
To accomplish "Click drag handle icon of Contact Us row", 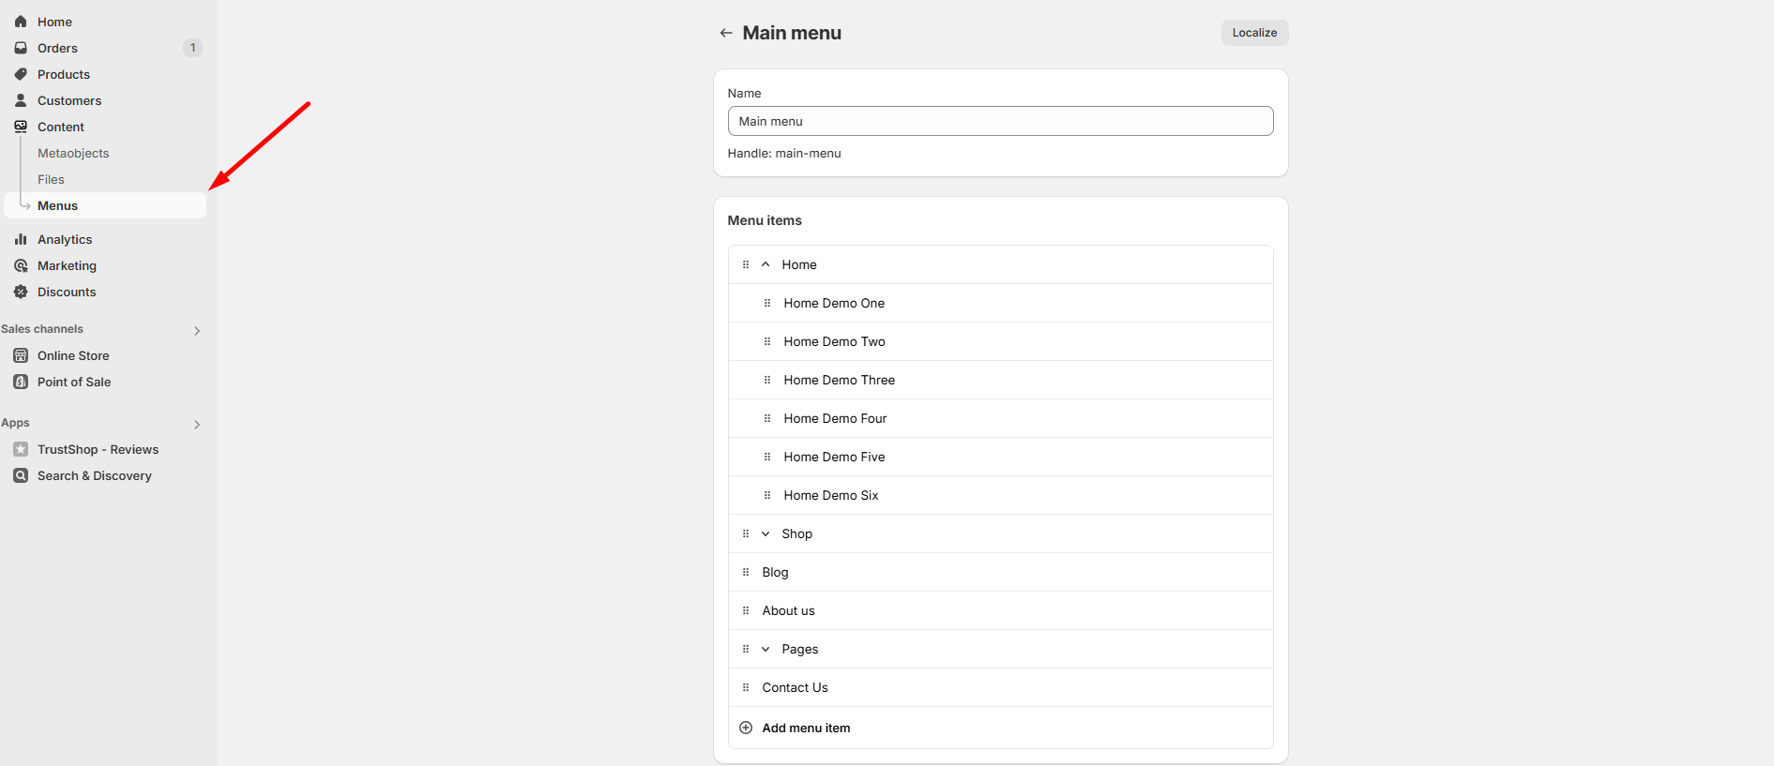I will [746, 687].
